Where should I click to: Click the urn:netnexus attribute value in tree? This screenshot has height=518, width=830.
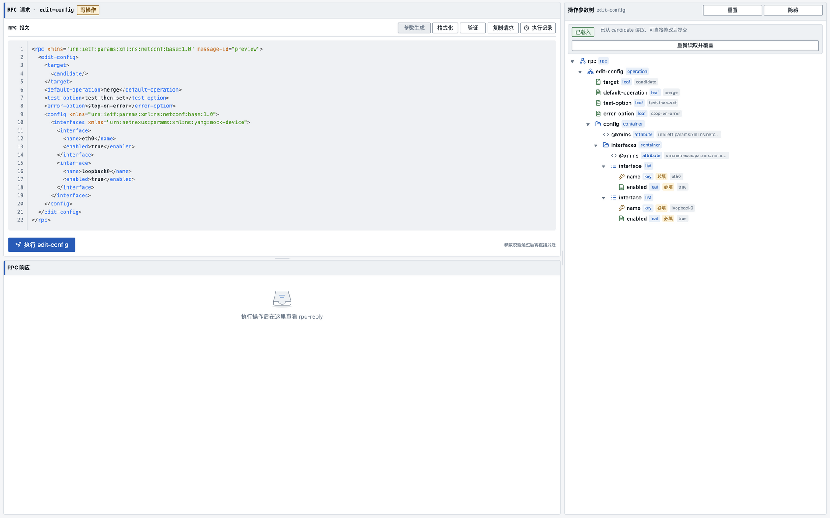coord(696,155)
